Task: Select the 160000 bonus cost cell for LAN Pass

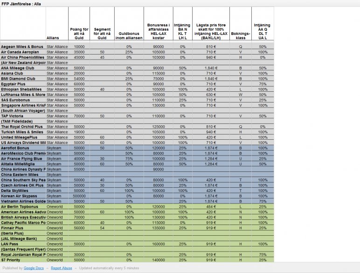Action: tap(158, 244)
